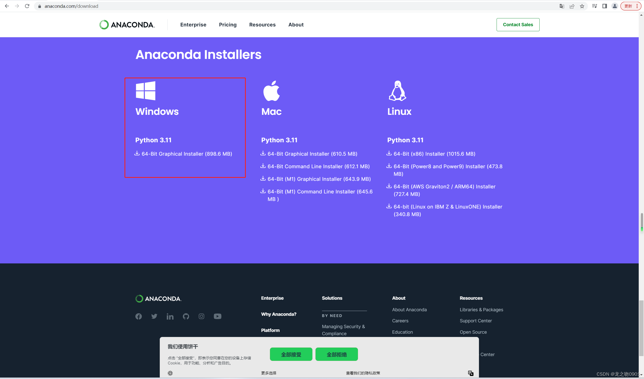Click the red 更新 update button

point(631,6)
